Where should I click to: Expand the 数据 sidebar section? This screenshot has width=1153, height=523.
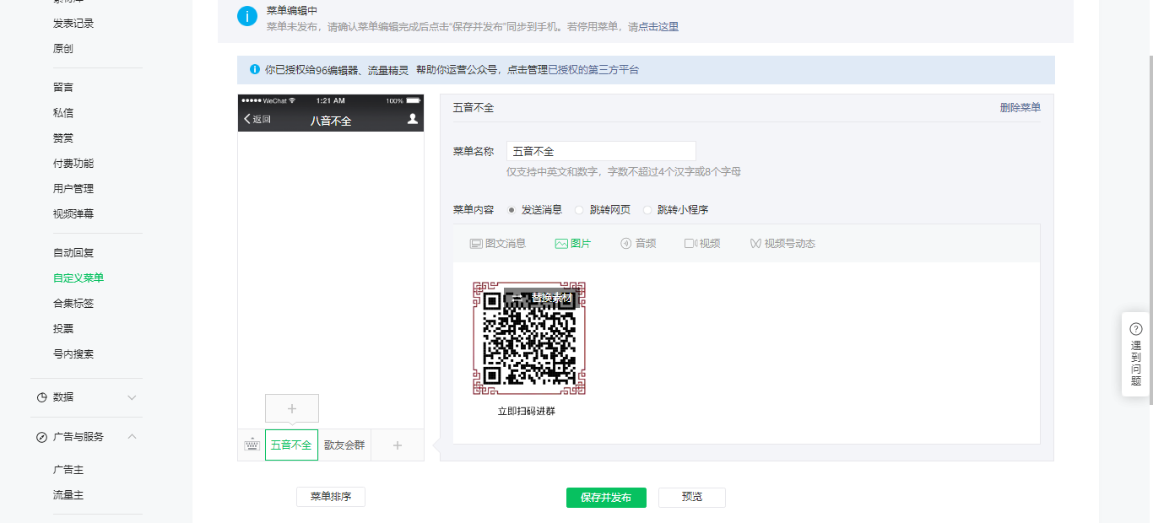[x=132, y=397]
